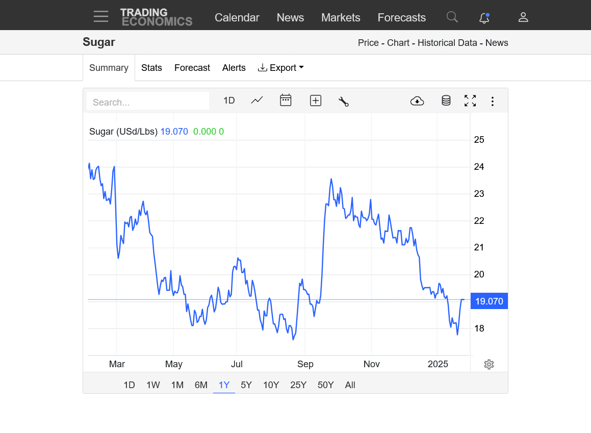Open the user account icon

click(x=523, y=17)
